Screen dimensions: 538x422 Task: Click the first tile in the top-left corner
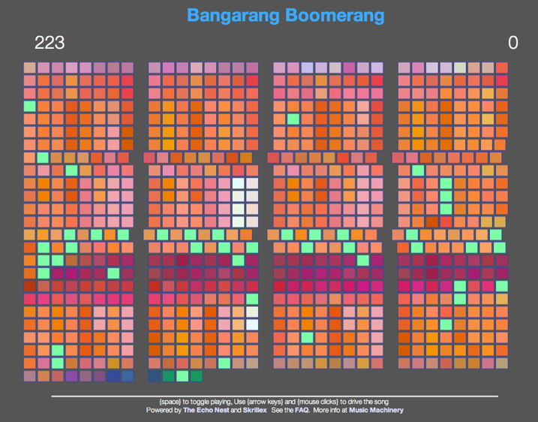(29, 68)
